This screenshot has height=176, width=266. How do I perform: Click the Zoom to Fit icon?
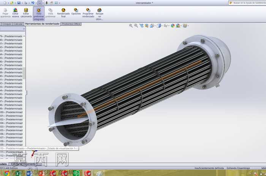[x=131, y=26]
